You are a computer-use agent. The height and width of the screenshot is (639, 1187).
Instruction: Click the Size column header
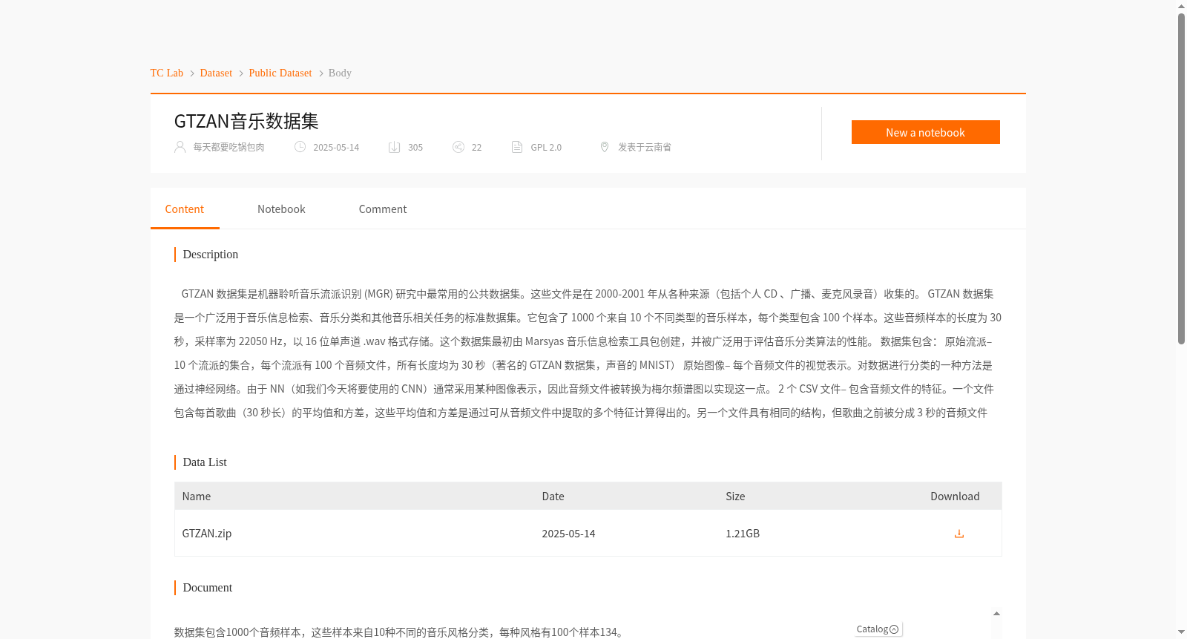(735, 497)
